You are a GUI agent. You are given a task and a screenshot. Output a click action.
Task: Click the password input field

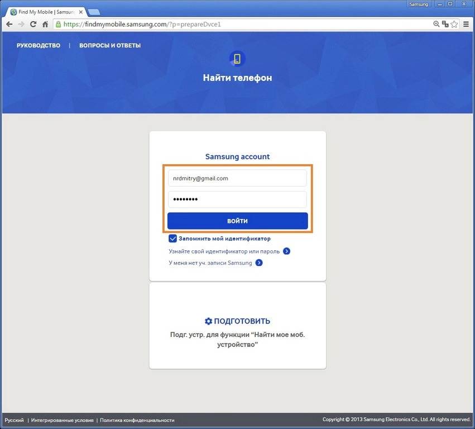click(x=237, y=199)
